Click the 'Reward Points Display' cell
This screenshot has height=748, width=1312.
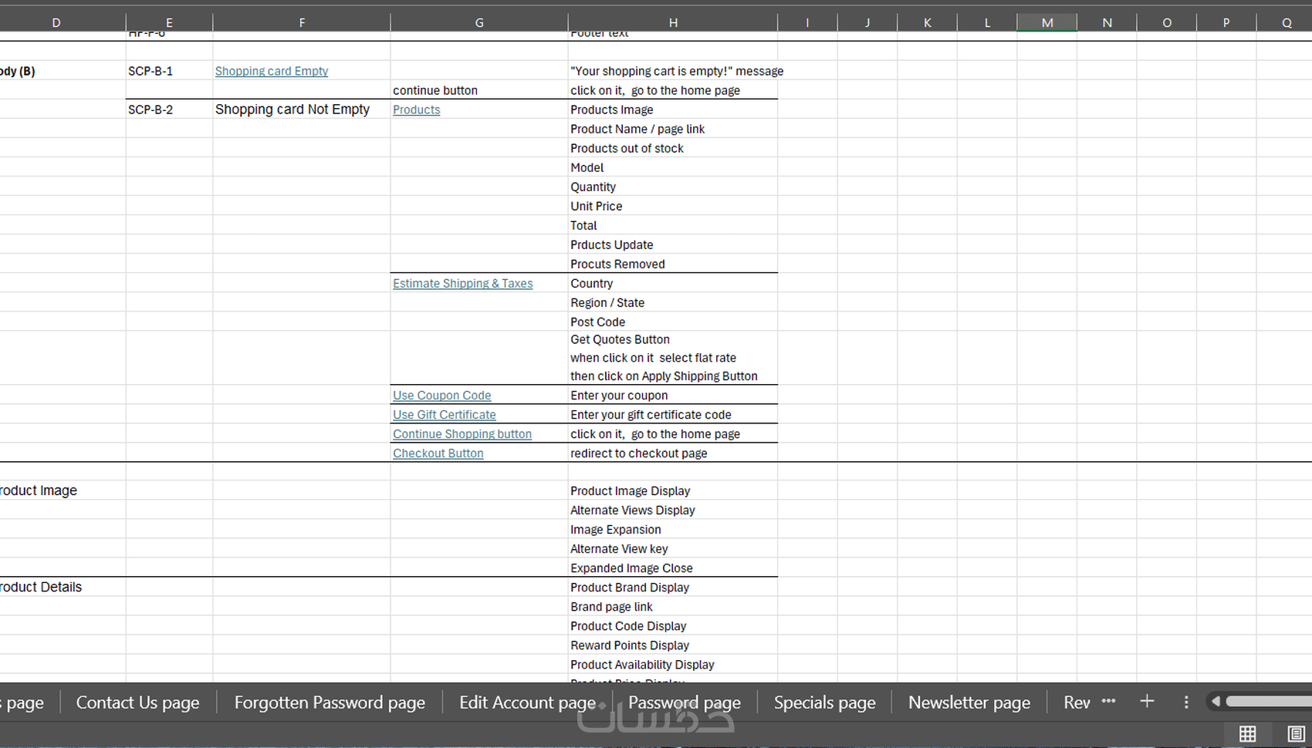tap(673, 645)
